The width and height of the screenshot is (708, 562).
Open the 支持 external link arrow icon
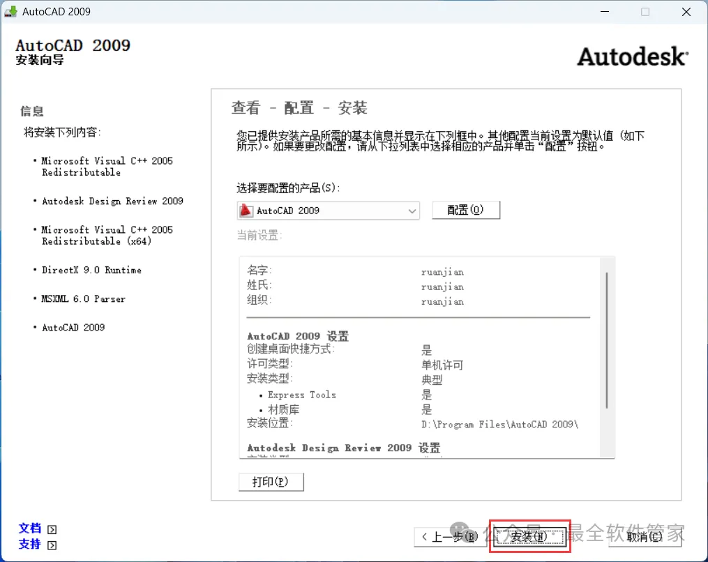tap(52, 545)
